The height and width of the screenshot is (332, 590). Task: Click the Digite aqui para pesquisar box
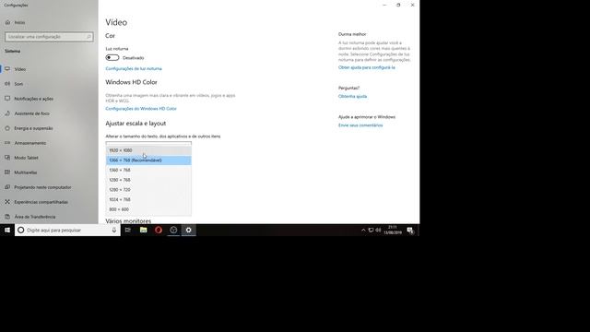(67, 230)
